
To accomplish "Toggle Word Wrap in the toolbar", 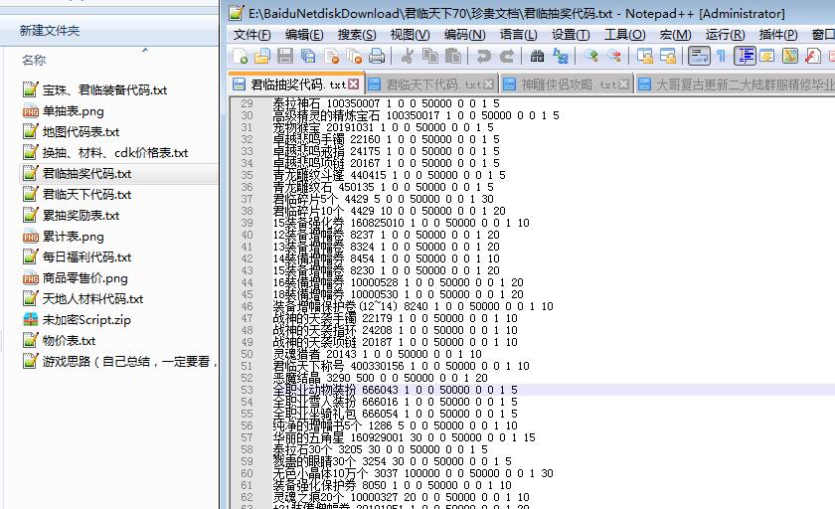I will click(698, 57).
